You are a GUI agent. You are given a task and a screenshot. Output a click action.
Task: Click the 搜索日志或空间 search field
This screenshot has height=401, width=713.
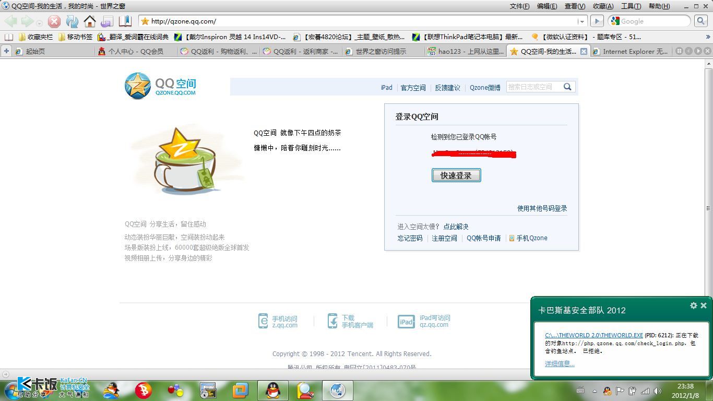pos(534,87)
